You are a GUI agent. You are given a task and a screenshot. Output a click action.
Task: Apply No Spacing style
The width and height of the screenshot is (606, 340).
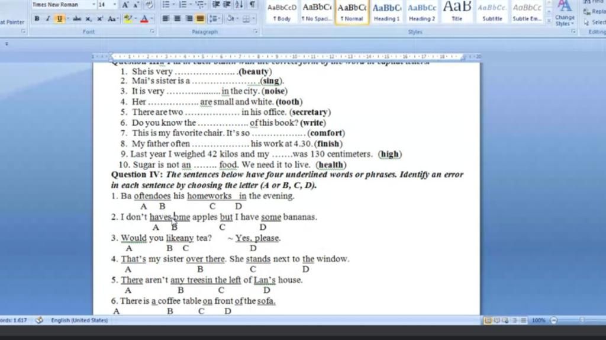point(317,12)
